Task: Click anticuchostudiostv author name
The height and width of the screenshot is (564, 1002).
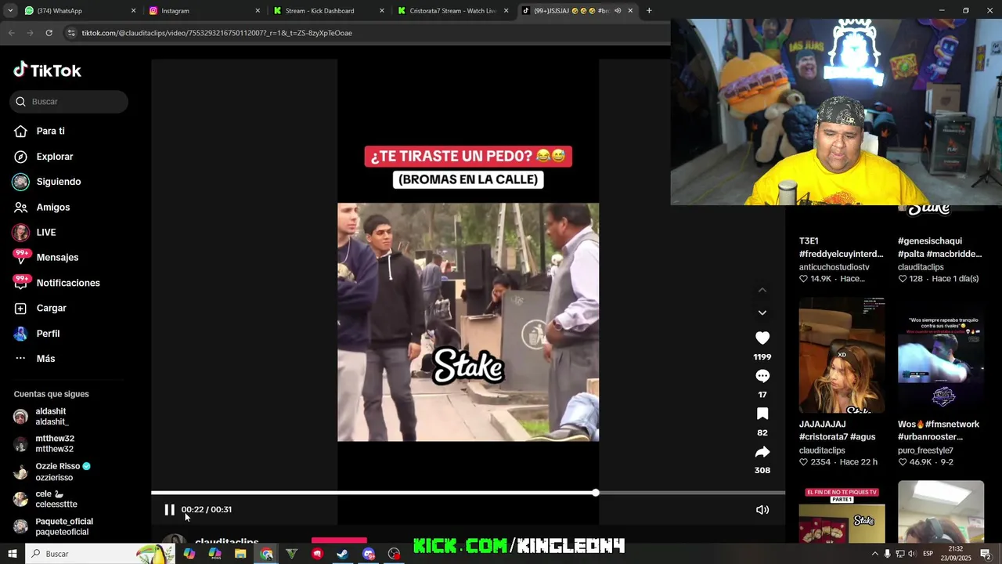Action: pyautogui.click(x=834, y=267)
